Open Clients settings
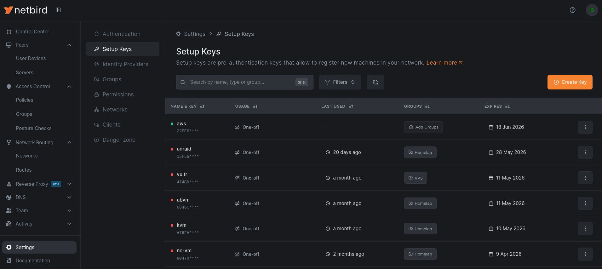This screenshot has height=269, width=602. click(x=123, y=125)
